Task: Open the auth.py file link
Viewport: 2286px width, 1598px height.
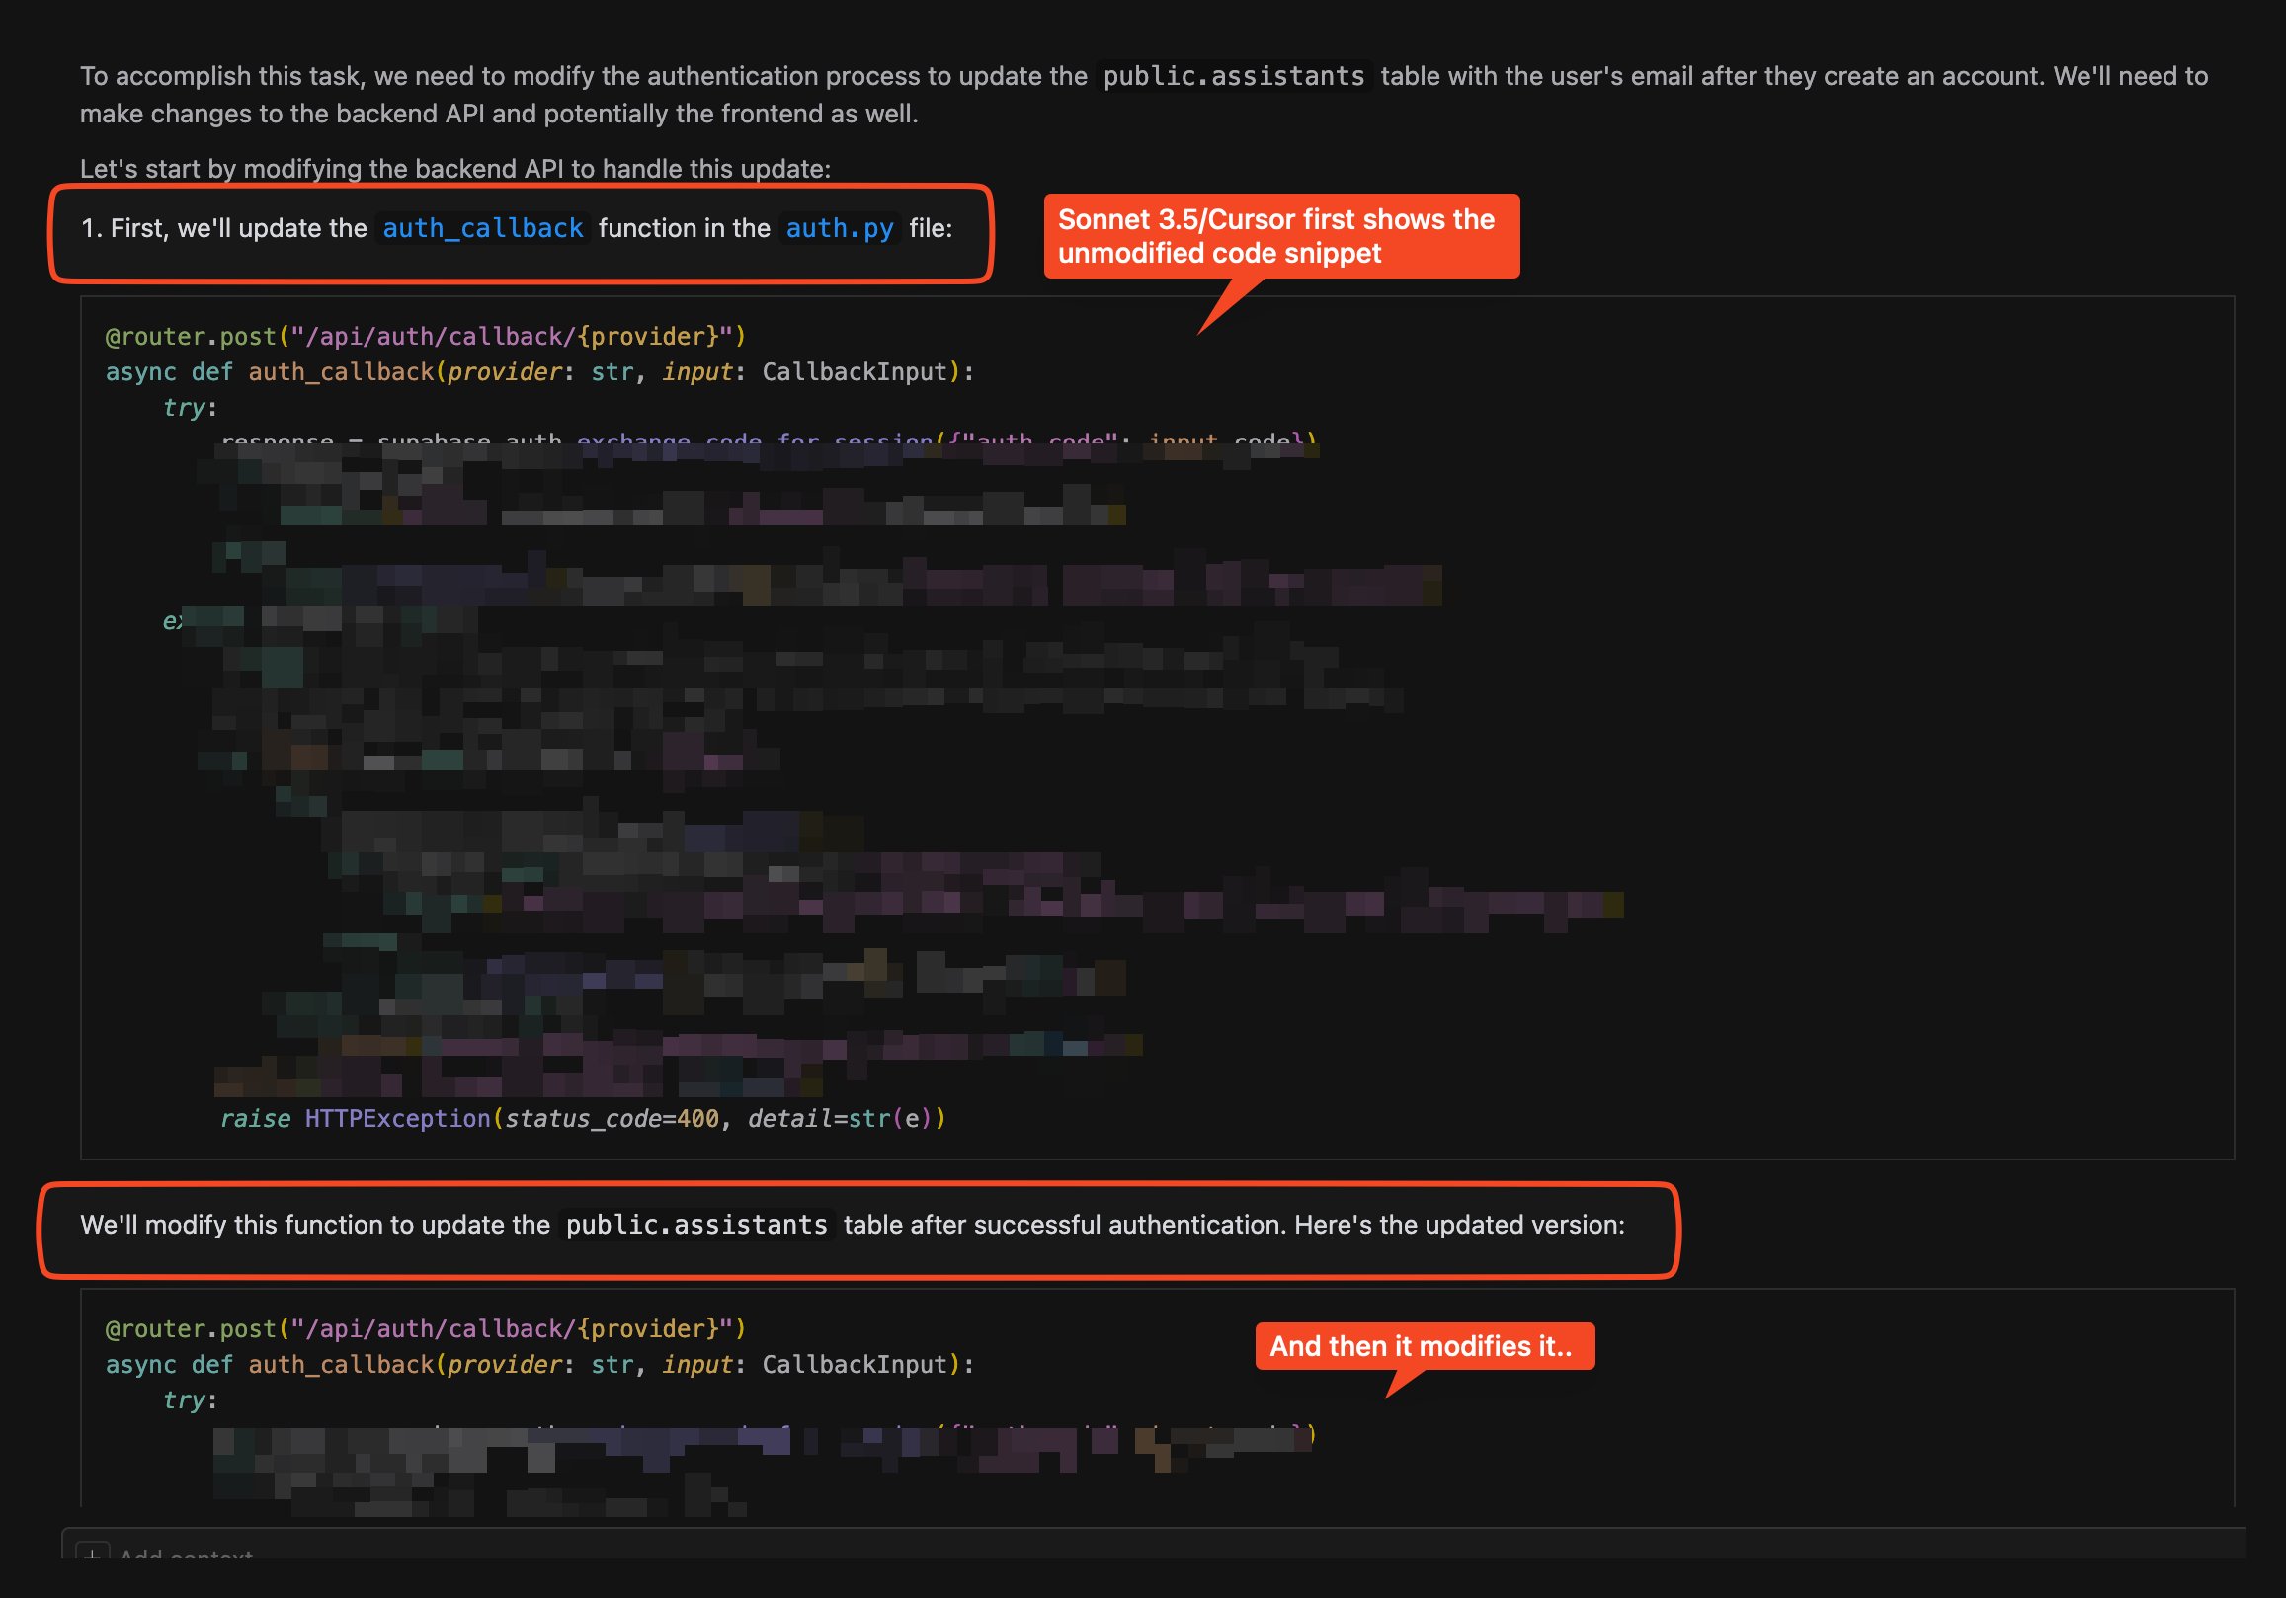Action: [840, 228]
